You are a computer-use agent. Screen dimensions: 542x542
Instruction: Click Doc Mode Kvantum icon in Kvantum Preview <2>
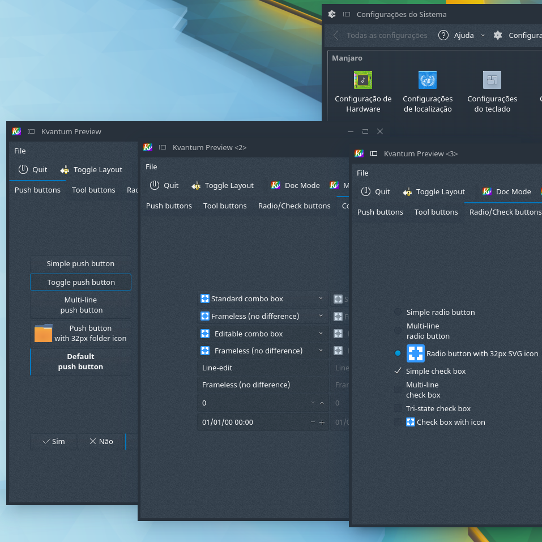coord(275,185)
